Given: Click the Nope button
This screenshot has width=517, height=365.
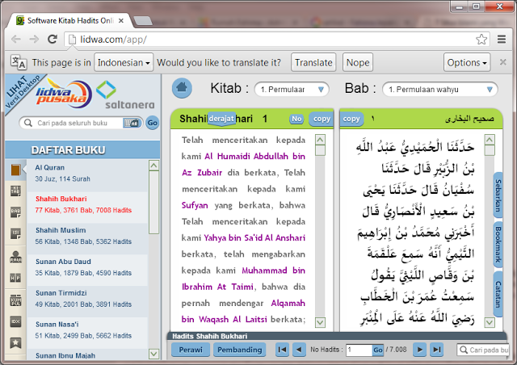Looking at the screenshot, I should pos(358,62).
